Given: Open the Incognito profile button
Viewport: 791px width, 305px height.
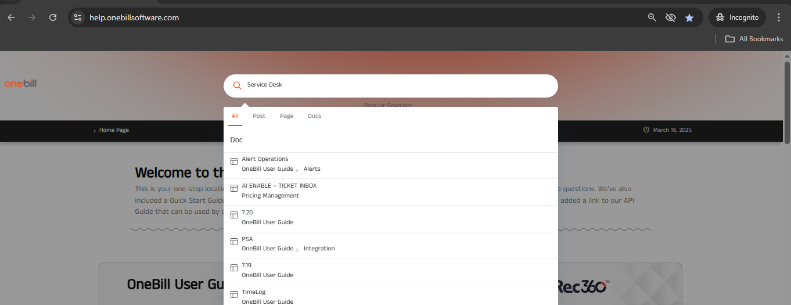Looking at the screenshot, I should 737,17.
